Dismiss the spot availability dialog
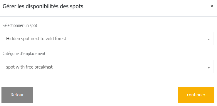The image size is (217, 106). pyautogui.click(x=212, y=6)
